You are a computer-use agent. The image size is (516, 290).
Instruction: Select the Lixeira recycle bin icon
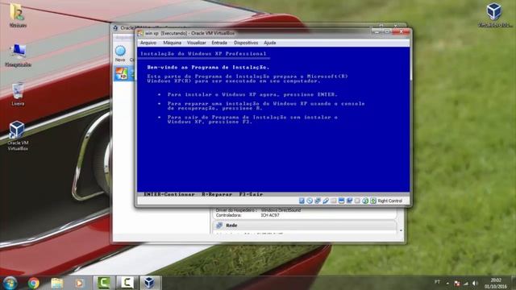18,94
